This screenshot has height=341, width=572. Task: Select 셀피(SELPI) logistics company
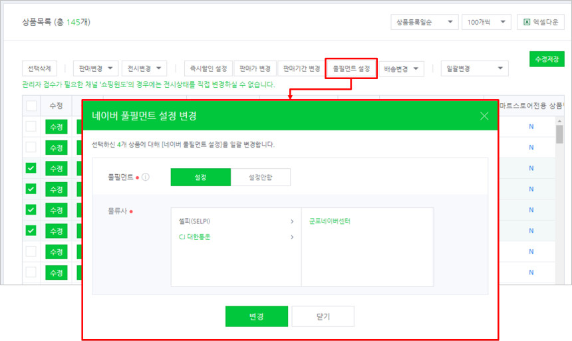click(194, 221)
